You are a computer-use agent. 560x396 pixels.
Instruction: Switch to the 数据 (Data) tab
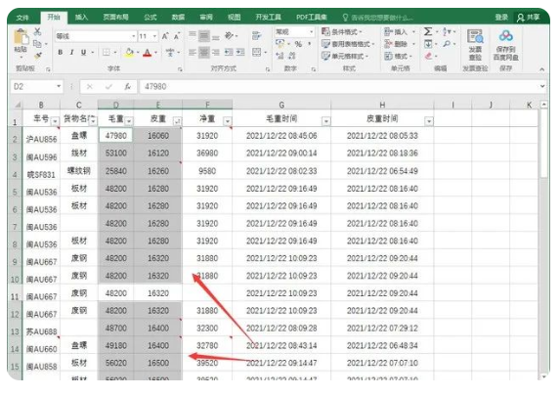[x=178, y=18]
